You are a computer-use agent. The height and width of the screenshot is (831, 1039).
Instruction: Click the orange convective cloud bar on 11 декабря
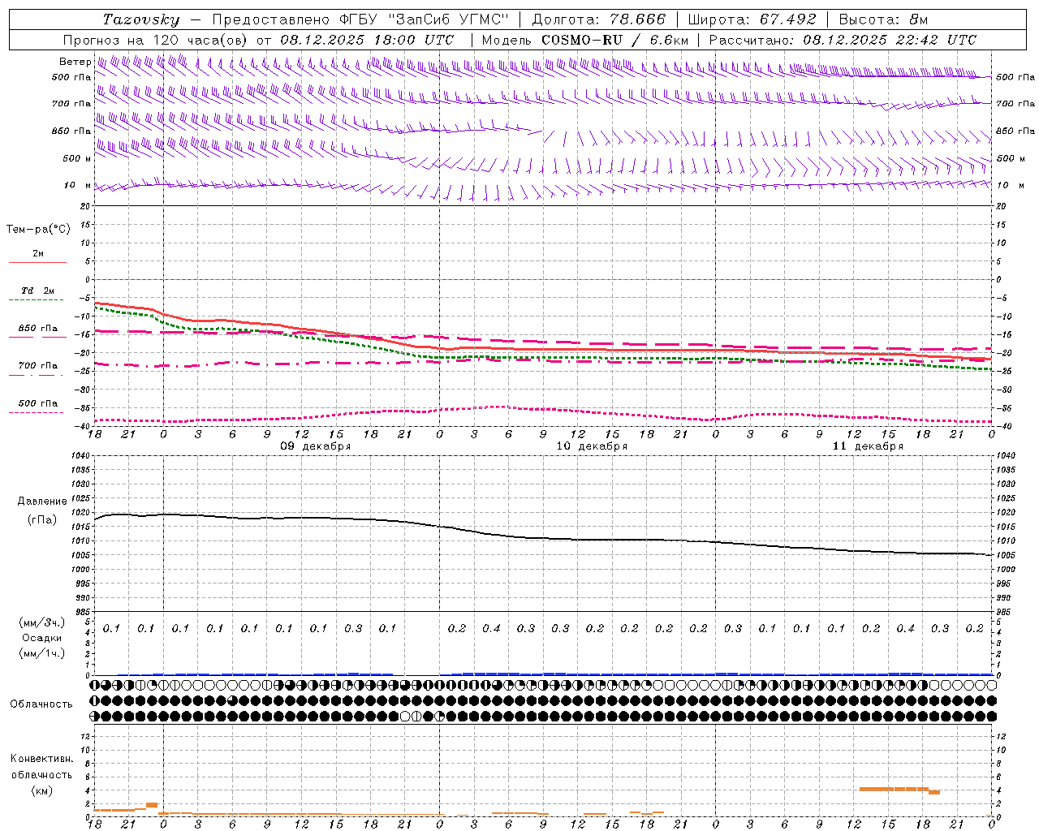point(895,789)
